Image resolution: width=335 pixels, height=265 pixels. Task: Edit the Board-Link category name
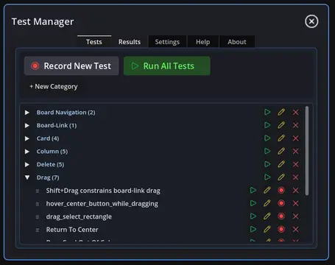[281, 125]
